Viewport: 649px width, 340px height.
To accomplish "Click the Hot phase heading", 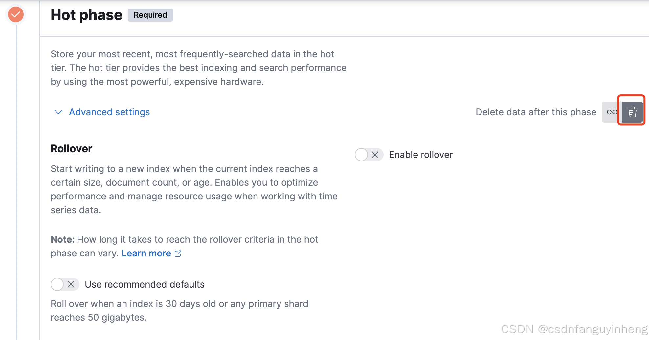I will (x=86, y=15).
